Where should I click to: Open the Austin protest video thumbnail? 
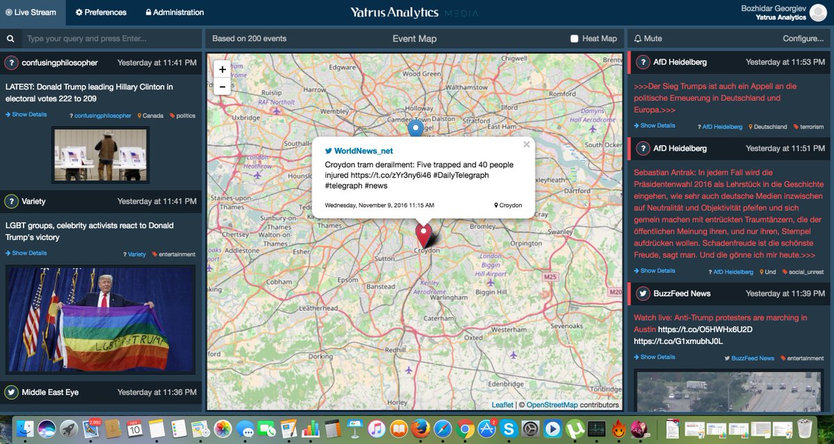730,391
